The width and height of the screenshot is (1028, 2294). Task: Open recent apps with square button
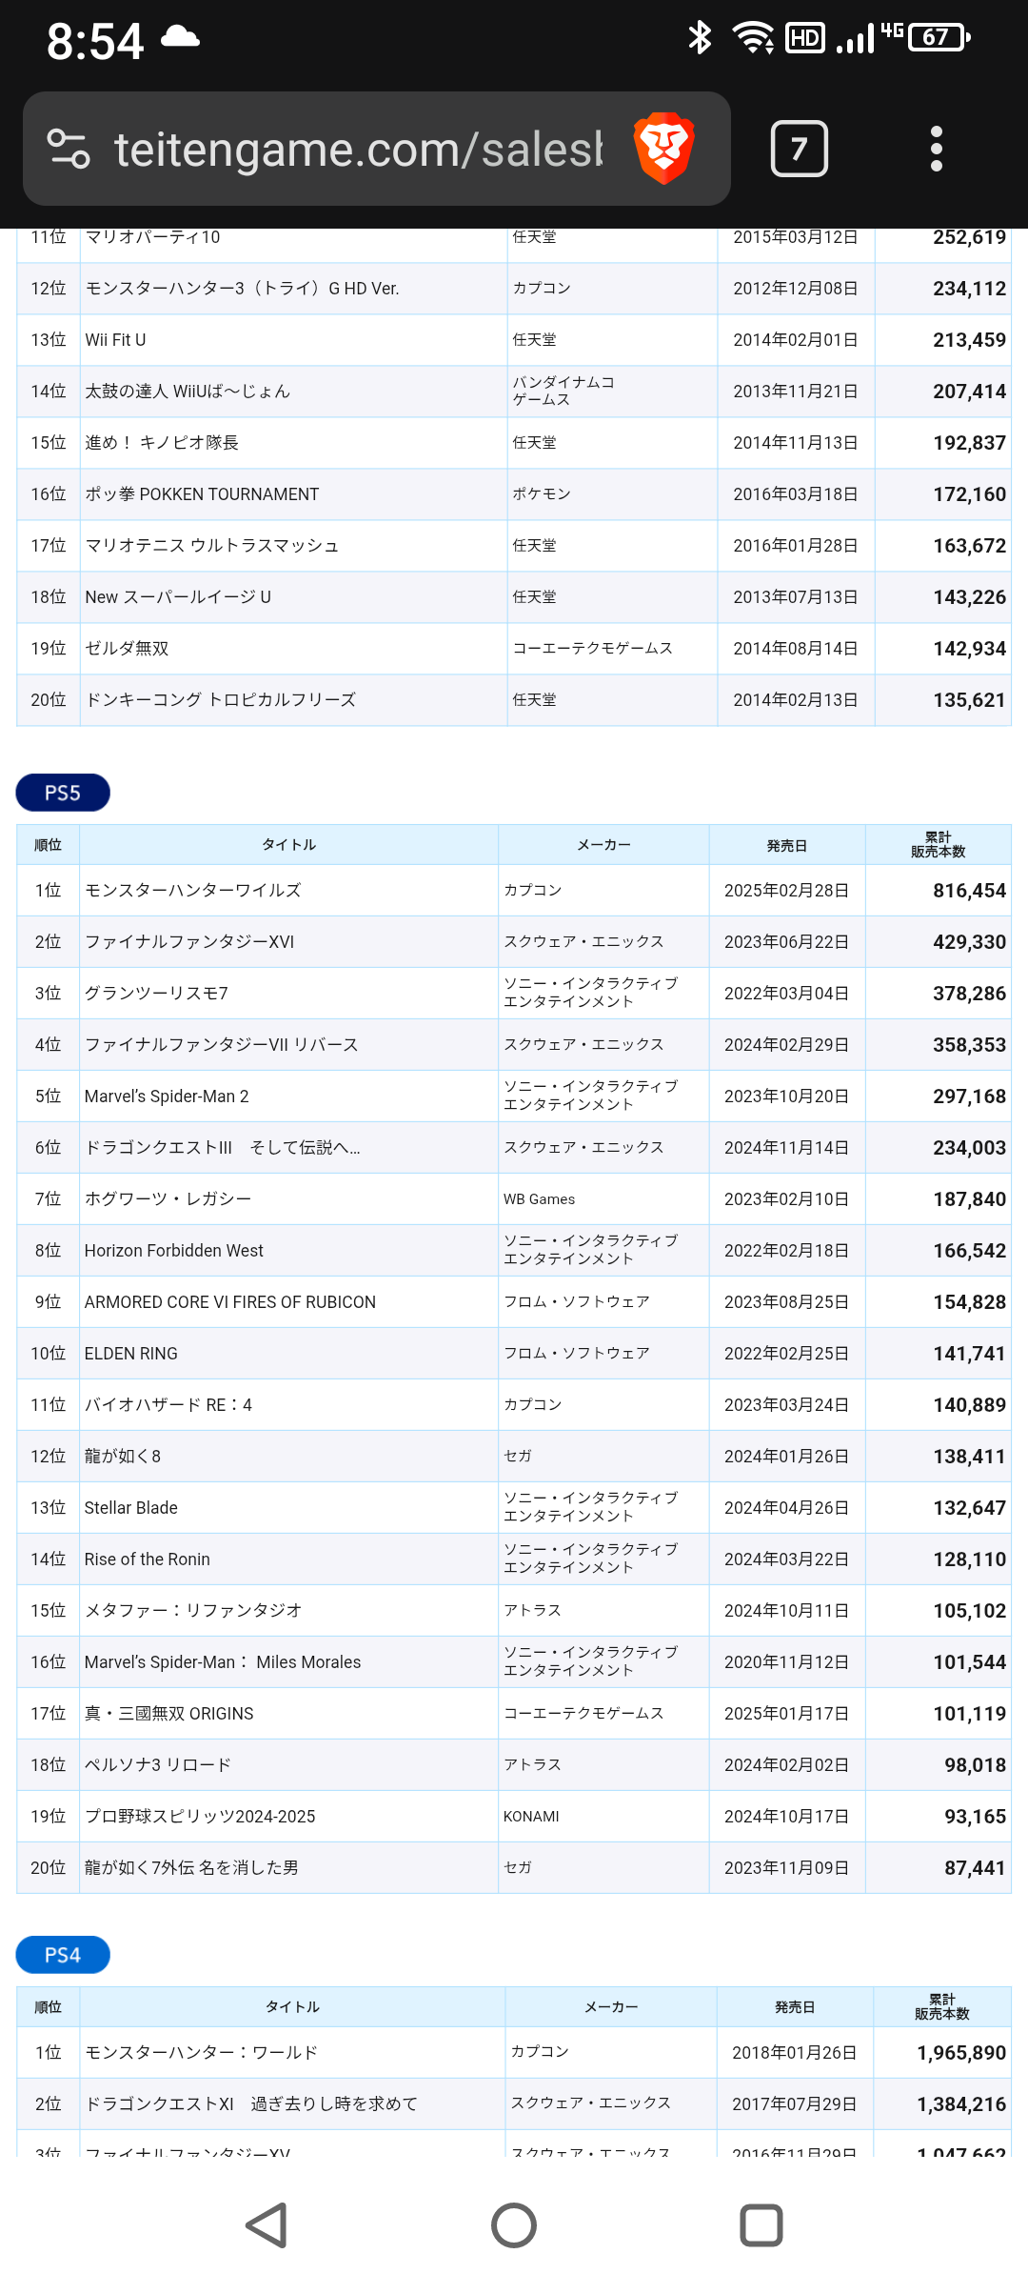(761, 2225)
